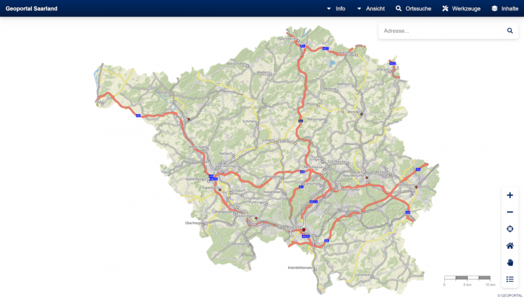The image size is (524, 299).
Task: Click the Kleinblittersdorf map label
Action: (301, 268)
